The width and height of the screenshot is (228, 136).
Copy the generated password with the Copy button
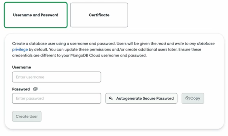tap(193, 98)
